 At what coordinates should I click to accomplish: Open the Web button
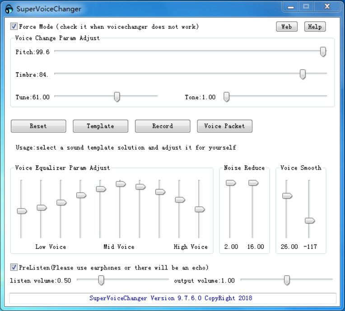click(287, 27)
